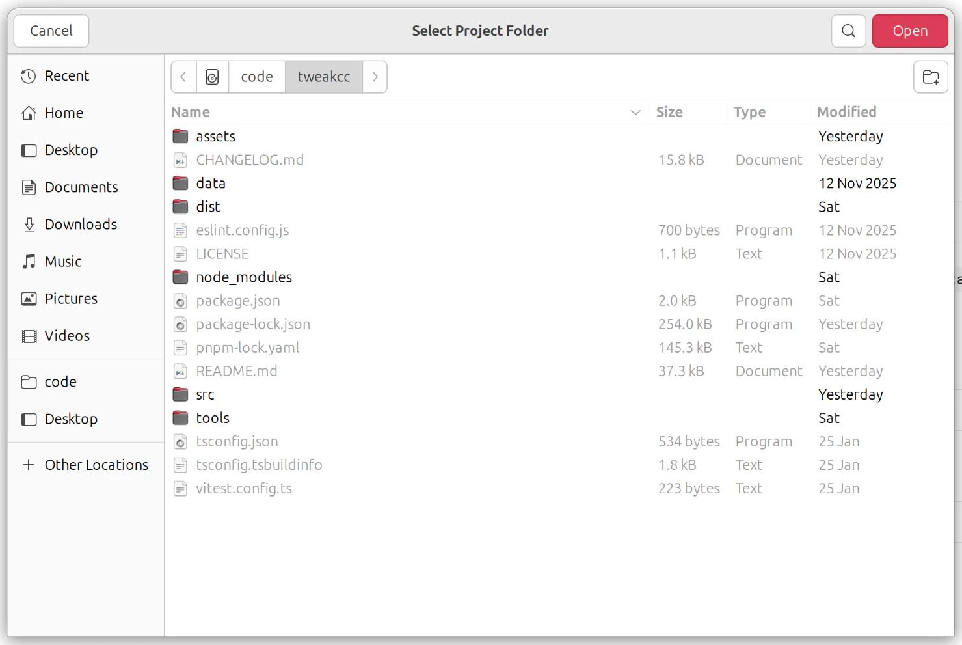Open the Downloads sidebar entry
The height and width of the screenshot is (645, 962).
tap(81, 224)
